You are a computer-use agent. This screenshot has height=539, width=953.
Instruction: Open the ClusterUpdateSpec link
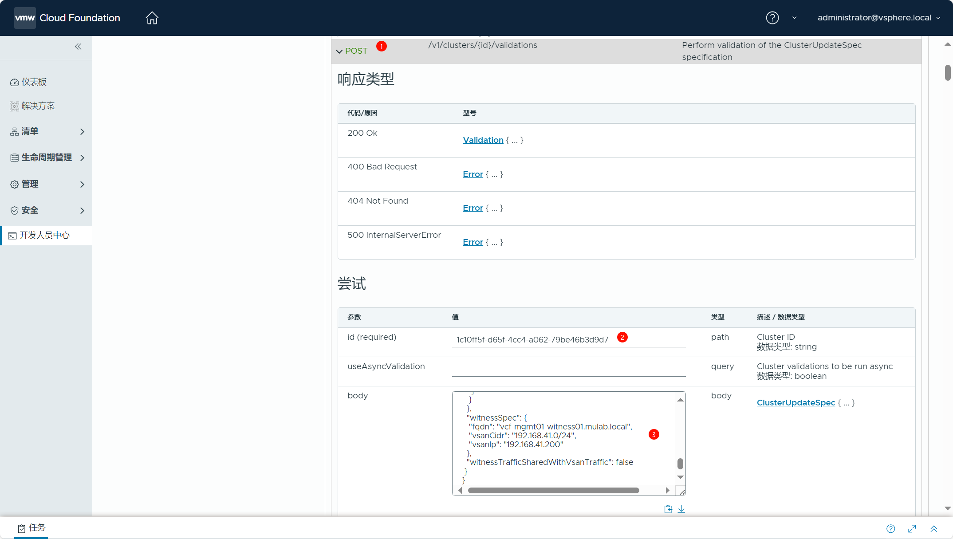click(795, 403)
